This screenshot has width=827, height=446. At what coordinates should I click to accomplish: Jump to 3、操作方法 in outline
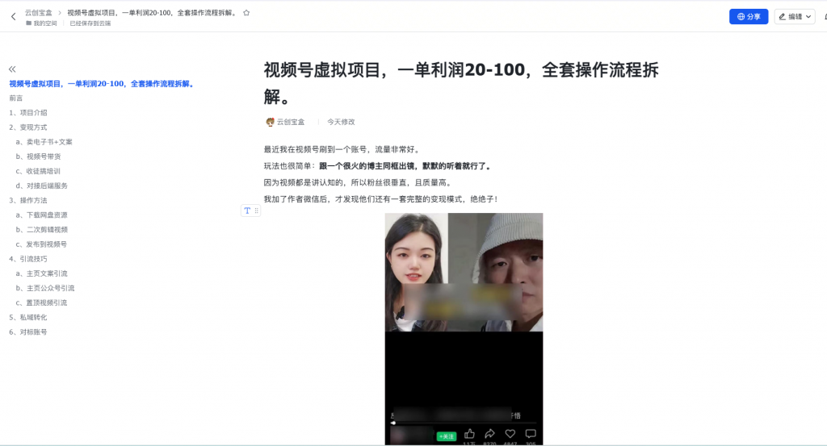point(28,201)
